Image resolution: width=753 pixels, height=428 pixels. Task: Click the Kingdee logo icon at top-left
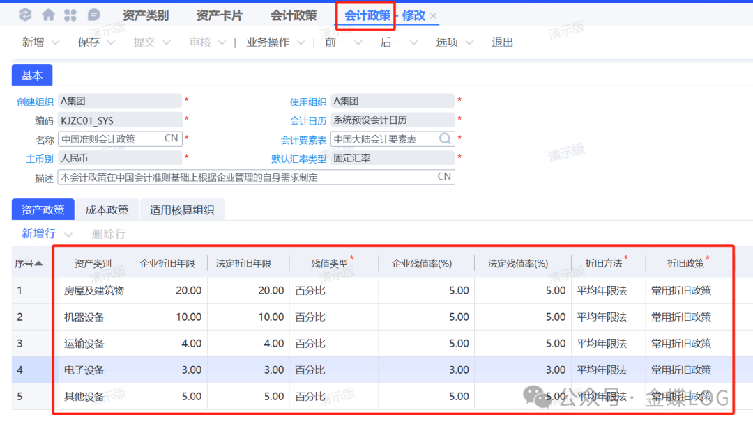tap(25, 15)
